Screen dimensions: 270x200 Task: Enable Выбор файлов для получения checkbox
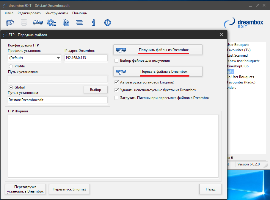coord(116,61)
